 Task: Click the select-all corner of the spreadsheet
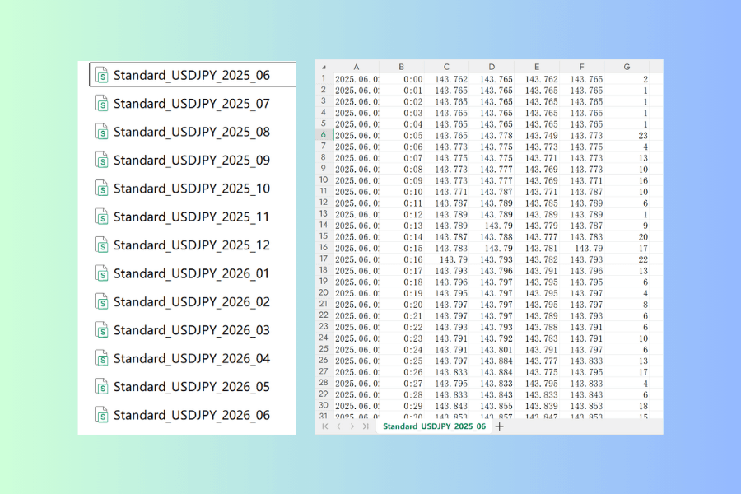[x=324, y=67]
